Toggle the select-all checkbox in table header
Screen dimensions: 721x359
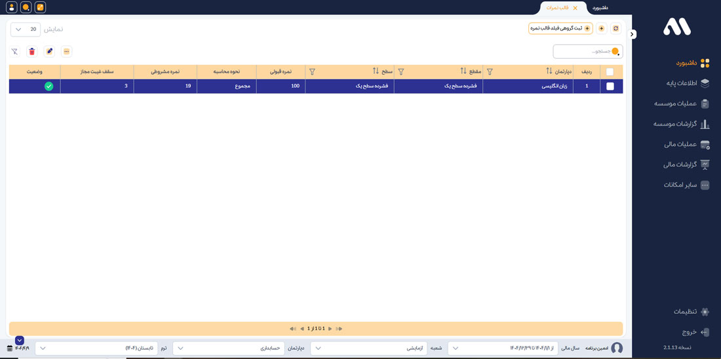610,72
